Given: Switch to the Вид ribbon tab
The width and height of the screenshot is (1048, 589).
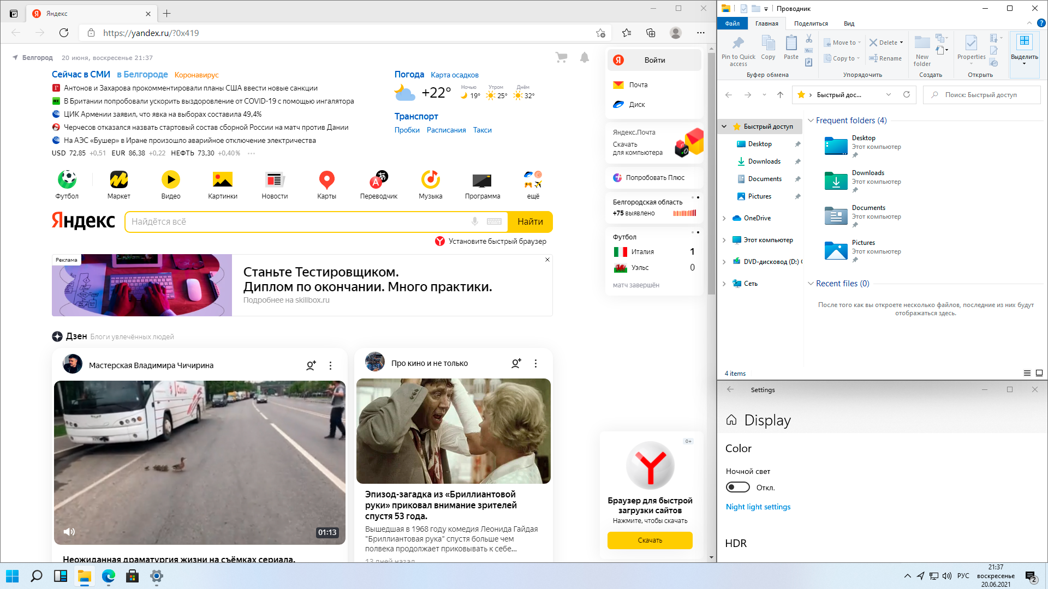Looking at the screenshot, I should point(849,23).
